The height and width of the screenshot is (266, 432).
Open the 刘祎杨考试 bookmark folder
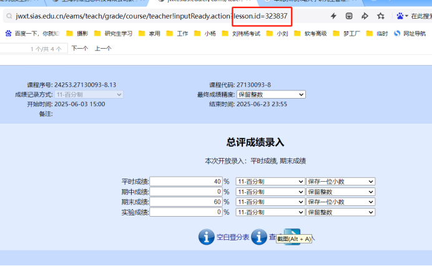(241, 34)
